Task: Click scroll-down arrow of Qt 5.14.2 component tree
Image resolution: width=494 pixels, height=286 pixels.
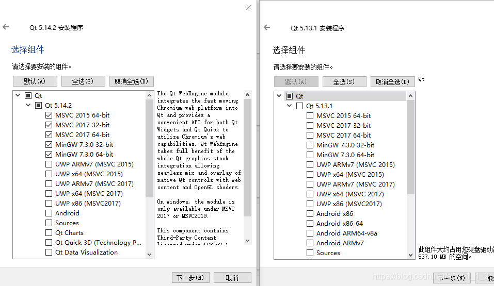Action: click(x=149, y=254)
